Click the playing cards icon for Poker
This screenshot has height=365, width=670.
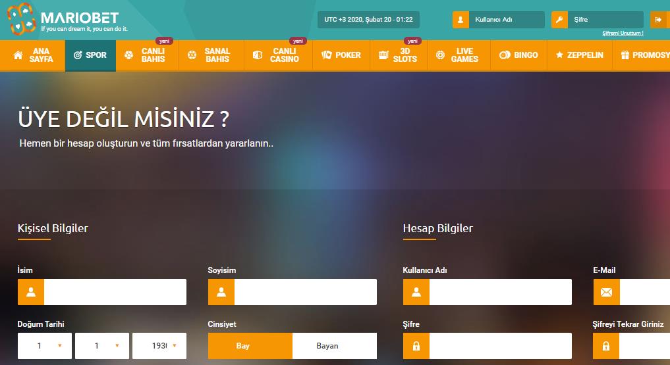(x=327, y=55)
